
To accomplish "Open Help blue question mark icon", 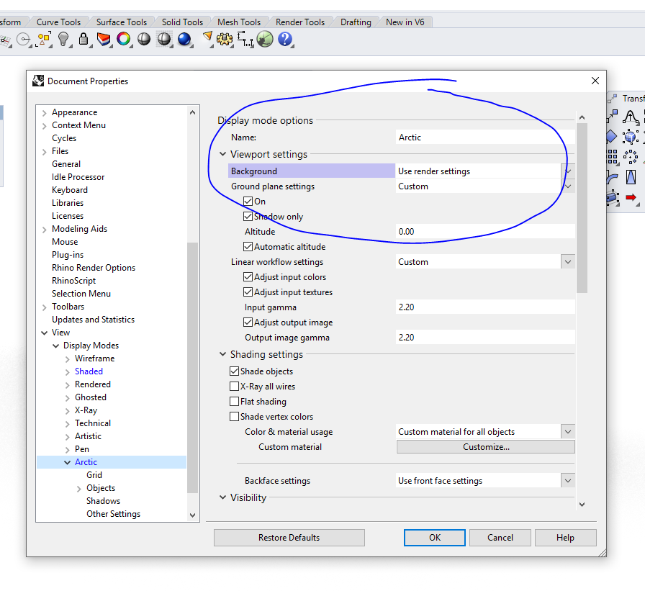I will tap(285, 39).
